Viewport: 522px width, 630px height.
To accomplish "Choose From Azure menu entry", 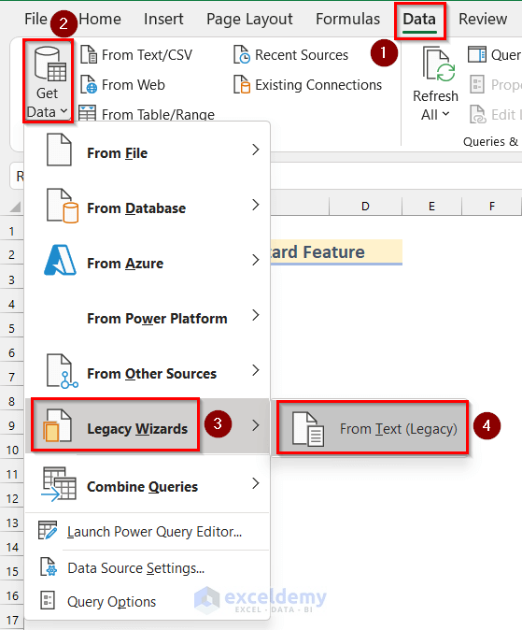I will pos(147,261).
